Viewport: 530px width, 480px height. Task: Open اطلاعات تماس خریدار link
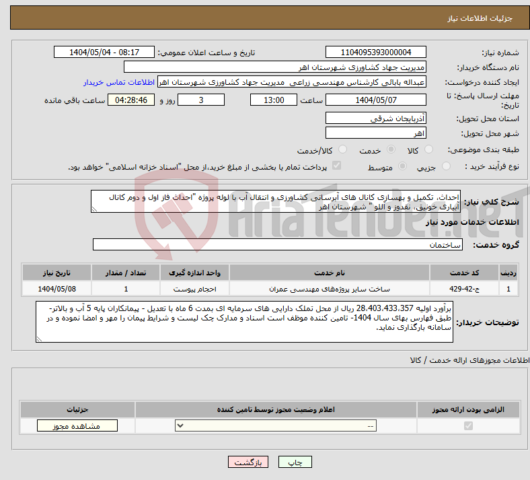tap(119, 82)
